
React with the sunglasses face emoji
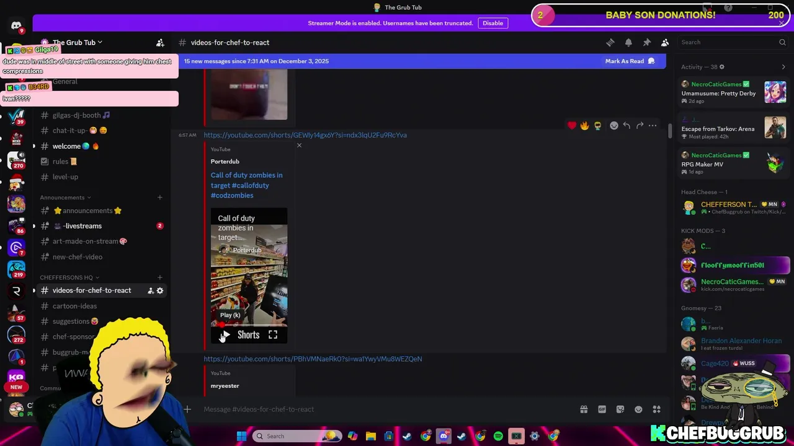point(597,126)
